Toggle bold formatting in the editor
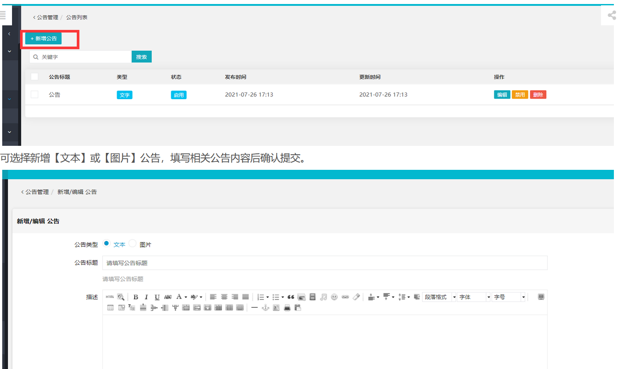The width and height of the screenshot is (617, 369). pyautogui.click(x=136, y=297)
